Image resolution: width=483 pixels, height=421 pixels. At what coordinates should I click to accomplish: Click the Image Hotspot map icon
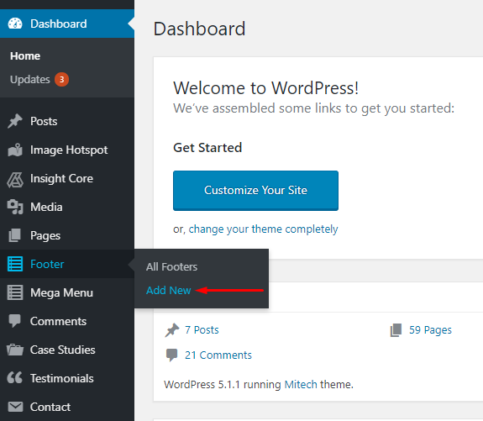click(15, 150)
